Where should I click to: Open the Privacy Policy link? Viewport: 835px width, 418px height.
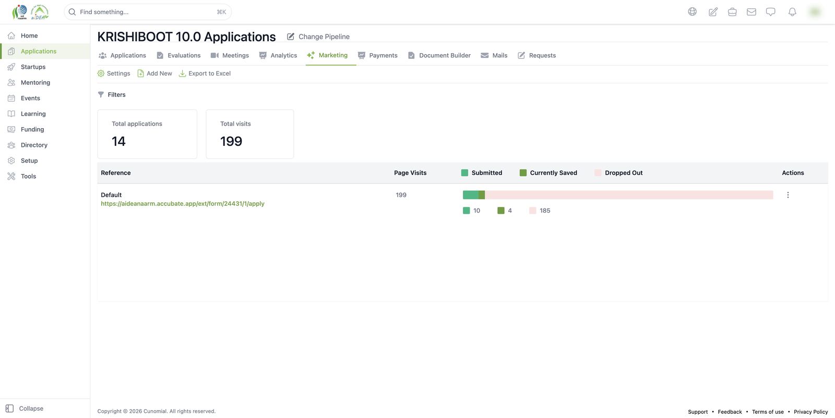(x=810, y=412)
